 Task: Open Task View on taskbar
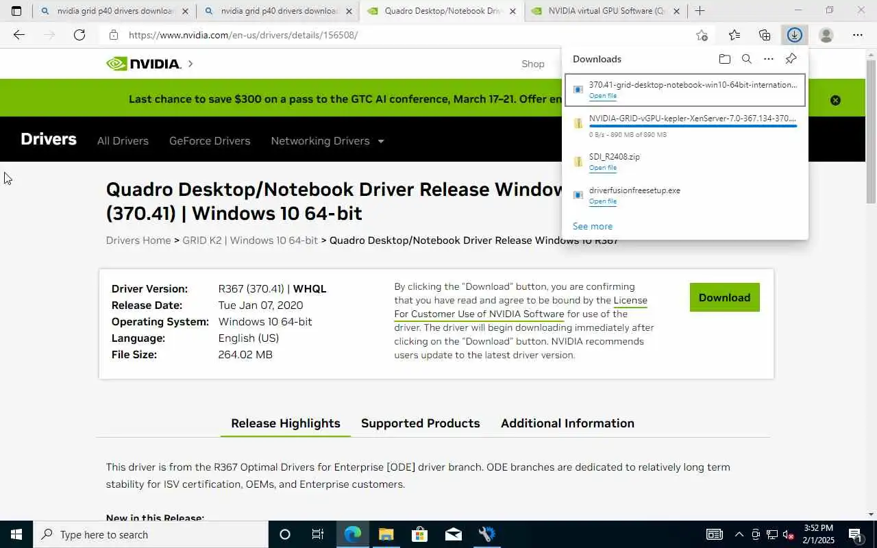tap(318, 534)
